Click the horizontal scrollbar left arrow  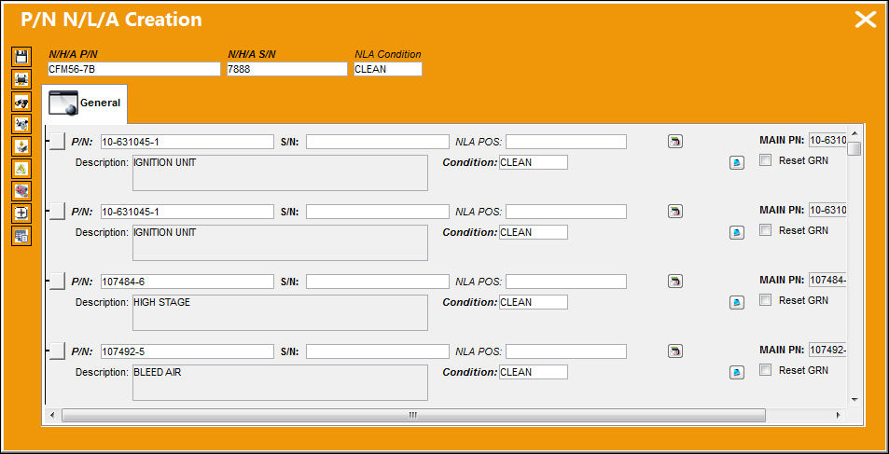pos(52,415)
